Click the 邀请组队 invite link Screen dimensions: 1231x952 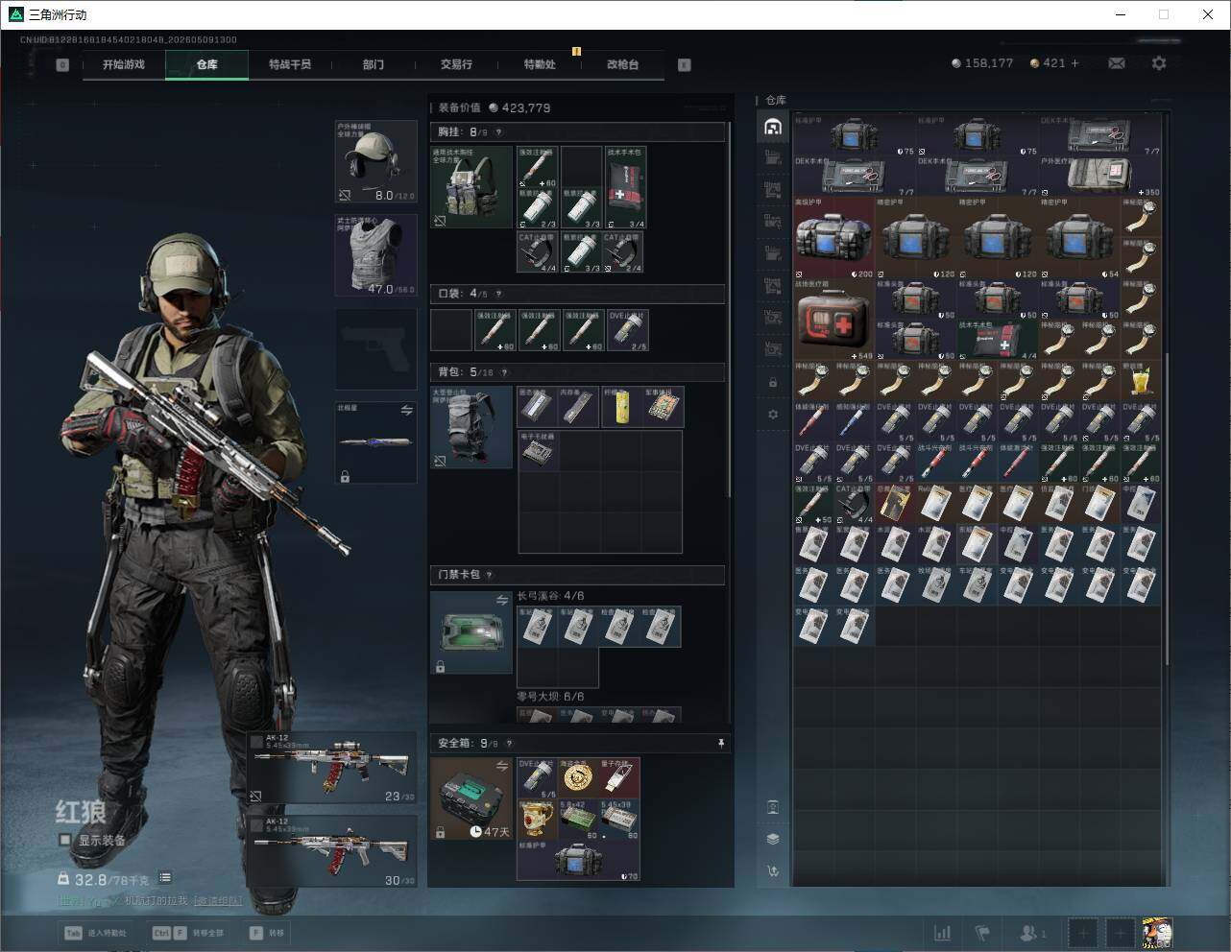(x=217, y=900)
